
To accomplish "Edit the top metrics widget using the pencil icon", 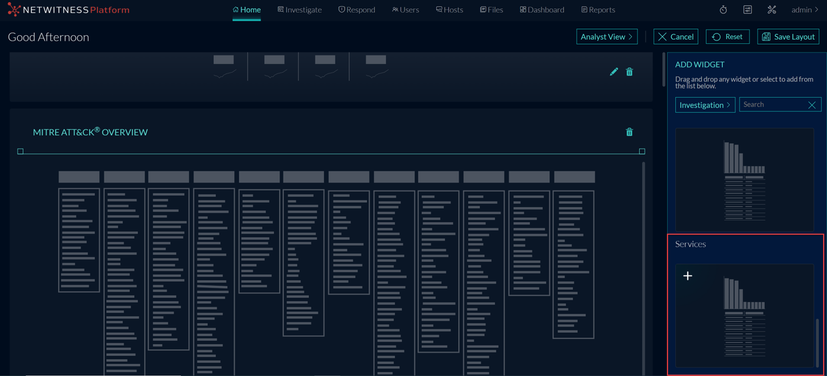I will pos(614,71).
